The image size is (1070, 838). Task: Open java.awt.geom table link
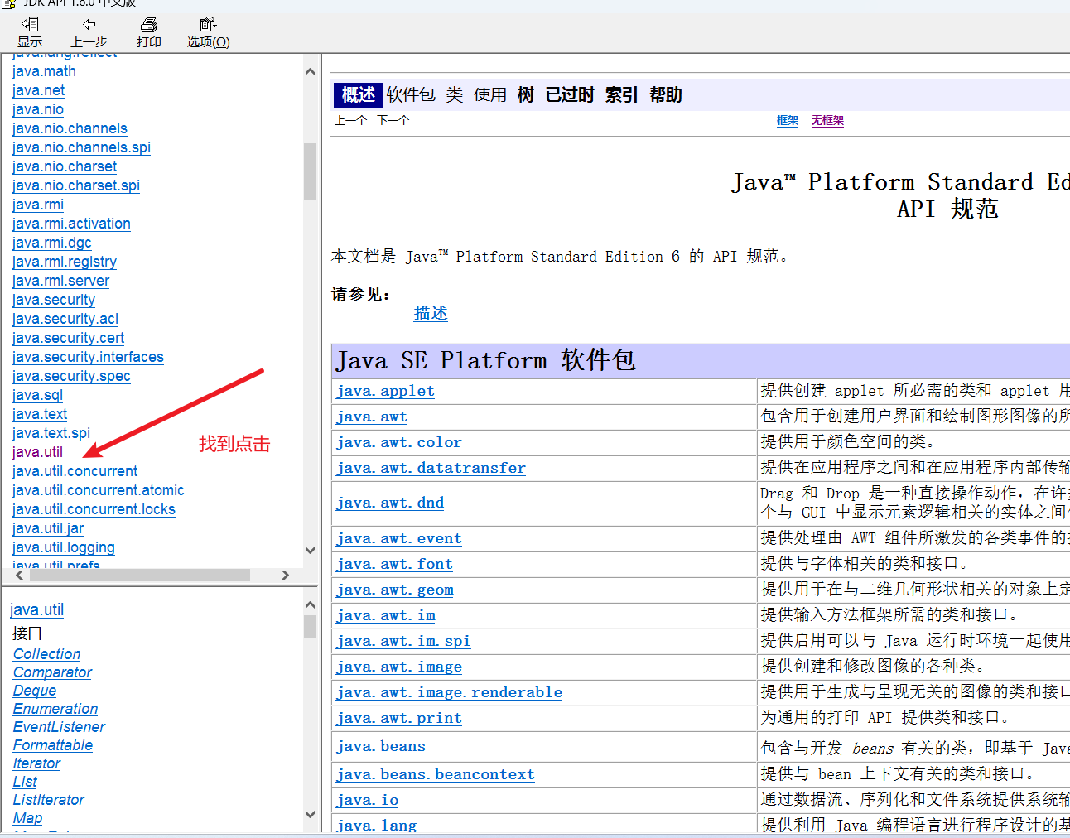point(395,590)
